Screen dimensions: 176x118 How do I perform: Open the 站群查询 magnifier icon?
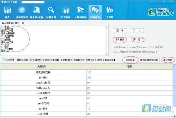(51, 12)
